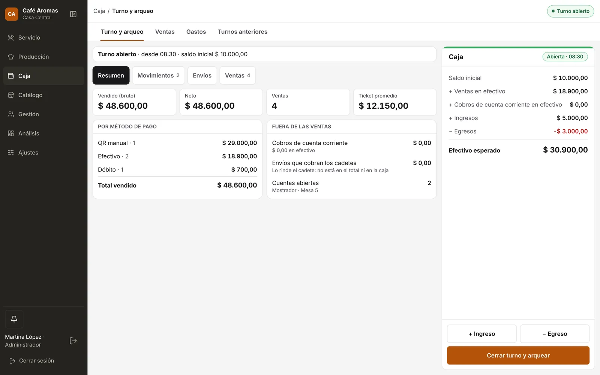Go to Producción section
Viewport: 600px width, 375px height.
[43, 57]
